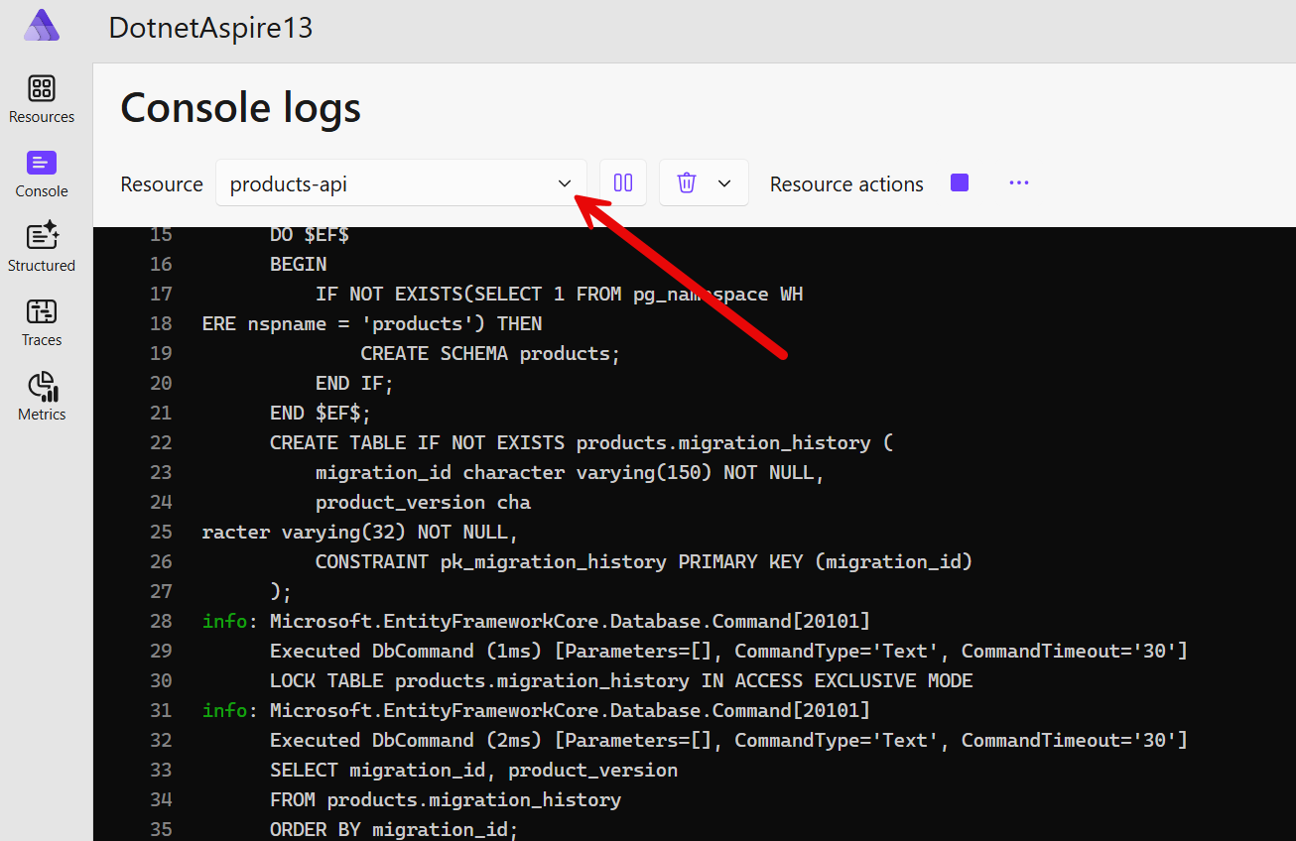Click the ORDER BY migration_id log line
1296x841 pixels.
(x=393, y=829)
